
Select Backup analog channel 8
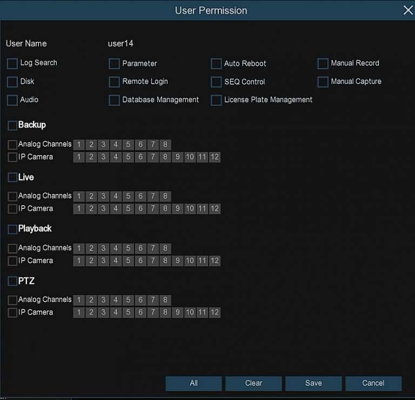tap(165, 144)
